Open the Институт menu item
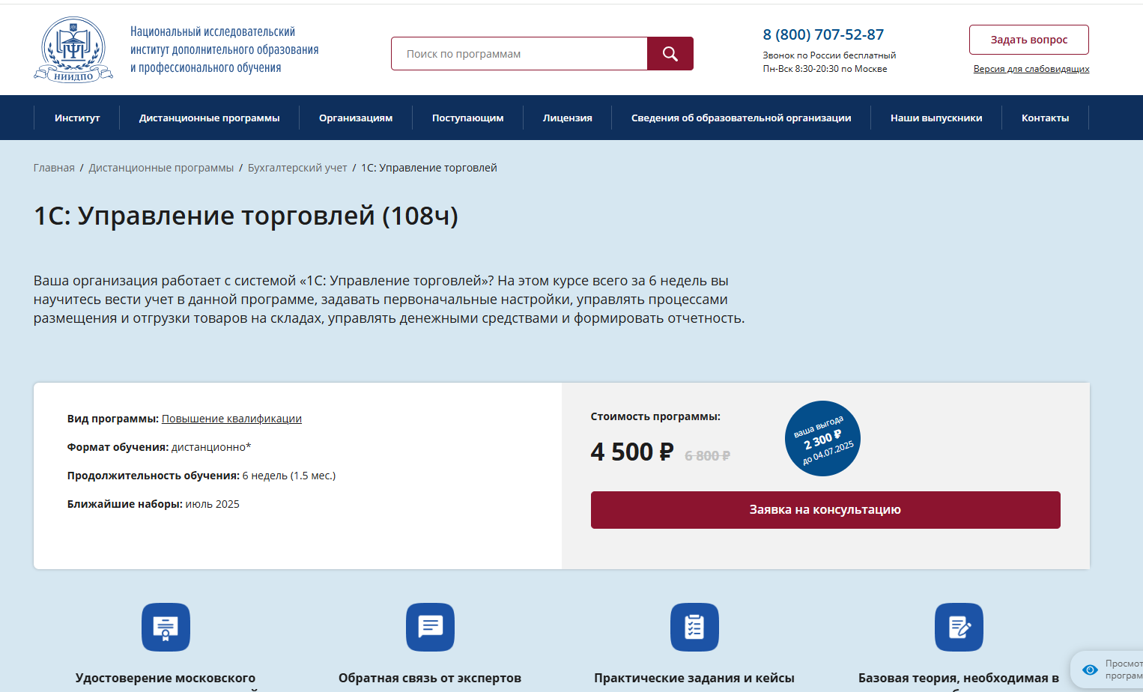 77,118
